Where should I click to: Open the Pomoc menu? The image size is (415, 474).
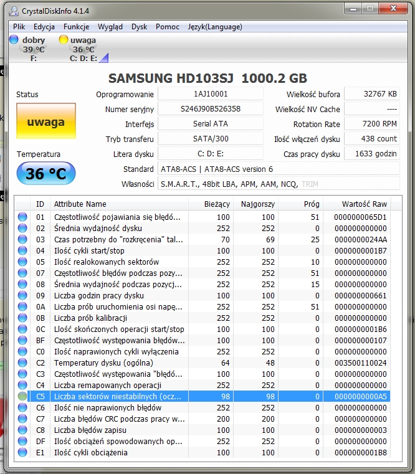coord(167,27)
